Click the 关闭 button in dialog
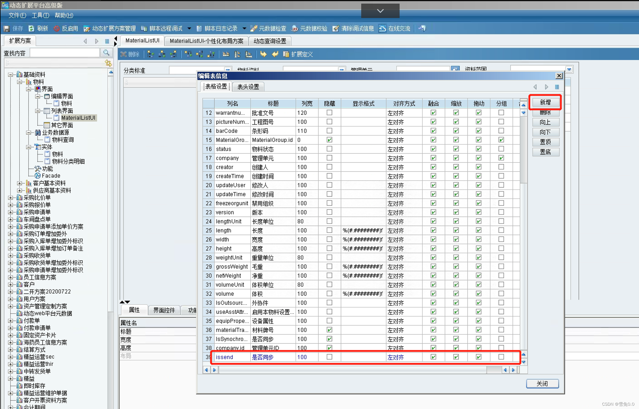Viewport: 639px width, 409px height. (542, 383)
